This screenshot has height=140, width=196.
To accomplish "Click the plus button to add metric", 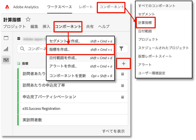I will pyautogui.click(x=123, y=64).
